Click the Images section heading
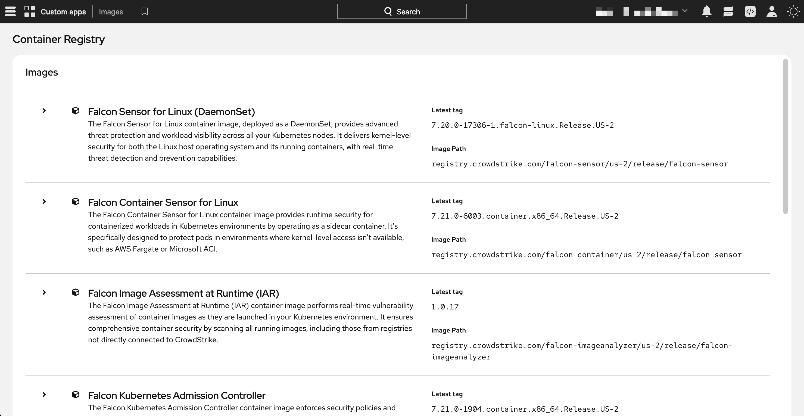Image resolution: width=804 pixels, height=416 pixels. (42, 72)
